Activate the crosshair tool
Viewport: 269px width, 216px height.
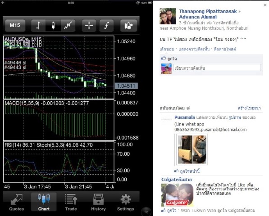pyautogui.click(x=89, y=26)
